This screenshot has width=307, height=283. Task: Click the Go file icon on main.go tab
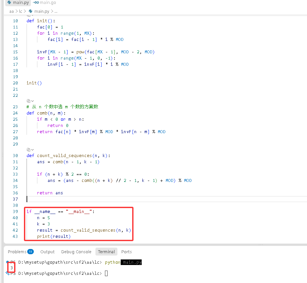click(x=36, y=3)
